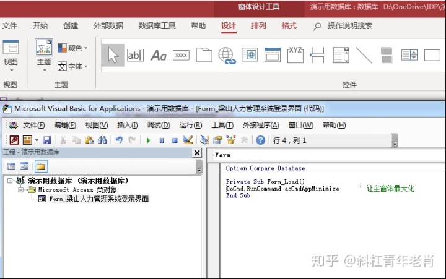Click the Copy icon in VBA toolbar

point(76,140)
